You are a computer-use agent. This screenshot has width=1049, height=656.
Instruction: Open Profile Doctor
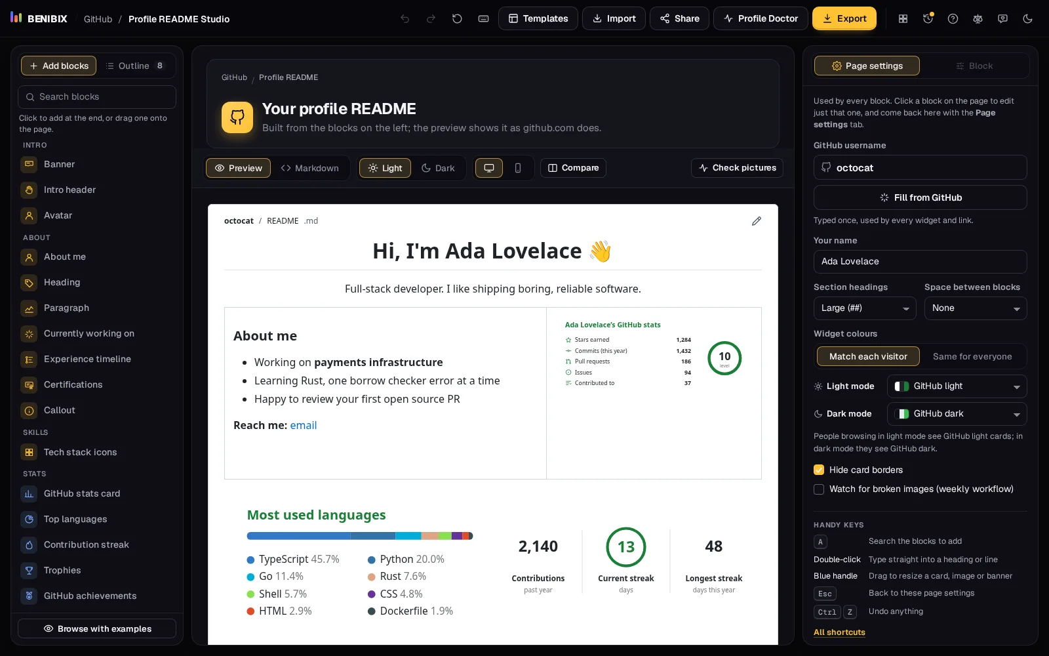[x=761, y=18]
